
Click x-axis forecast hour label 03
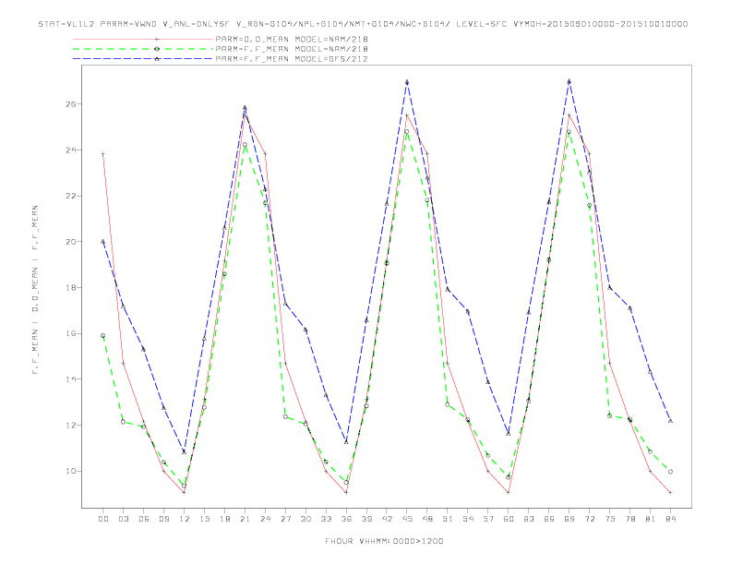[x=123, y=519]
